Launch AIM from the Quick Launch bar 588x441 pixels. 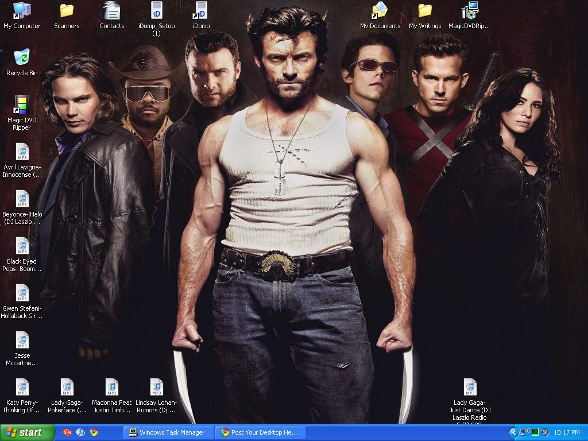pos(67,432)
